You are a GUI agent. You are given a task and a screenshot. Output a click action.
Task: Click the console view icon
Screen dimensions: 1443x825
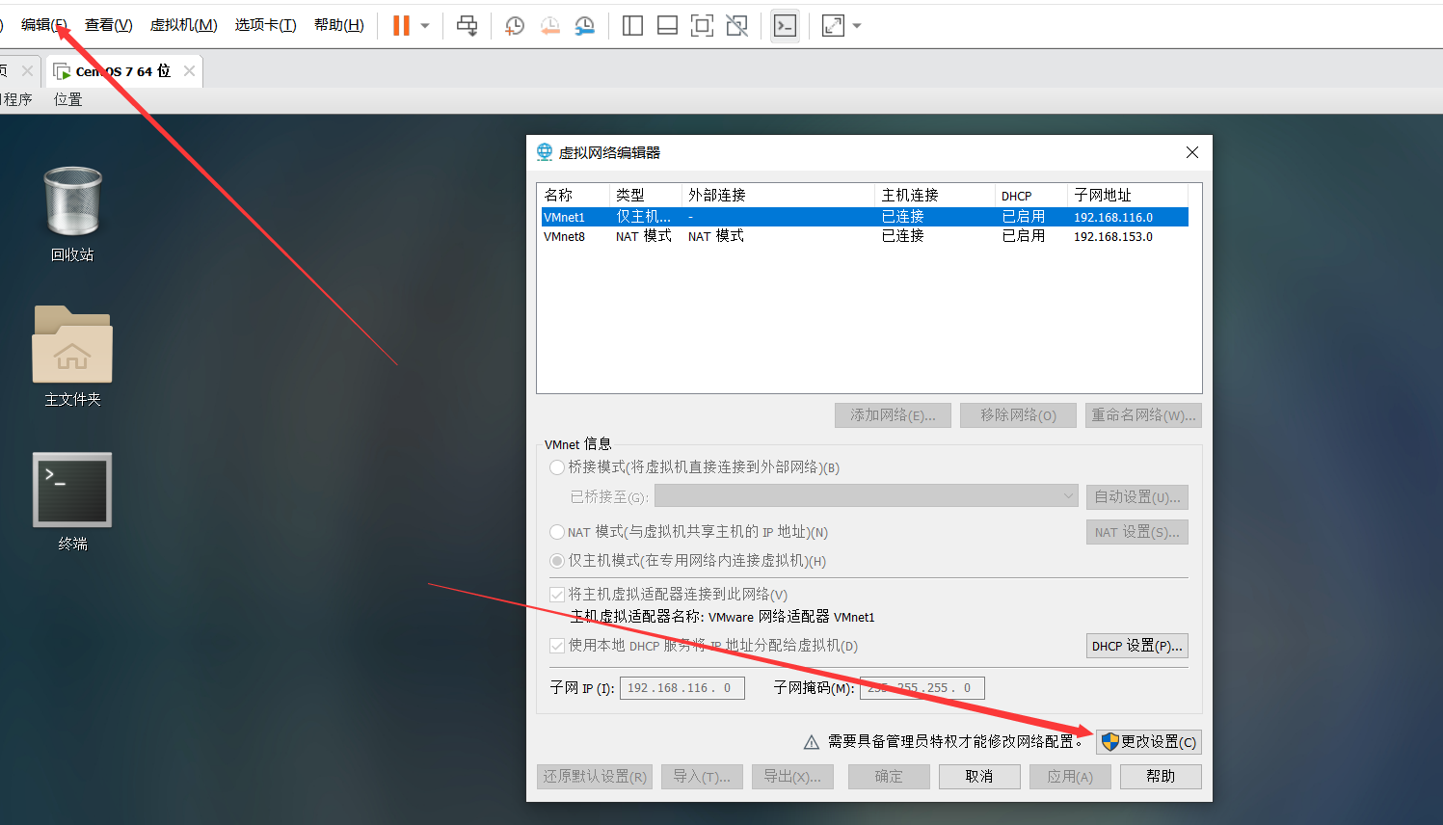[x=786, y=26]
